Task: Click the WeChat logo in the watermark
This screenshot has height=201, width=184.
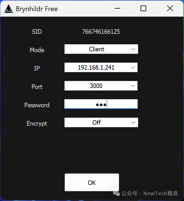Action: [x=116, y=194]
